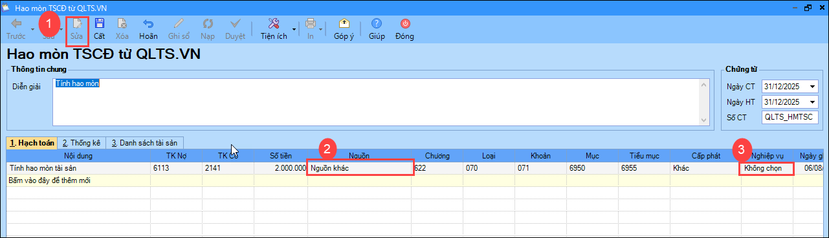Image resolution: width=829 pixels, height=238 pixels.
Task: Click the Trước (previous) arrow icon
Action: (16, 23)
